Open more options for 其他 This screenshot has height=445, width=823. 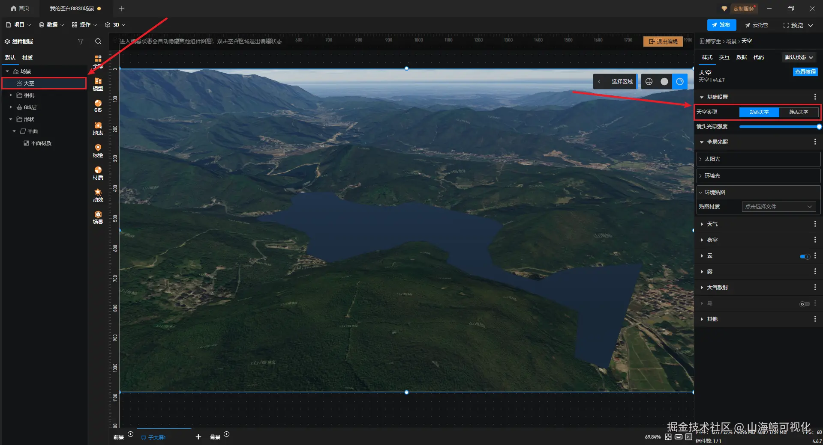tap(815, 319)
